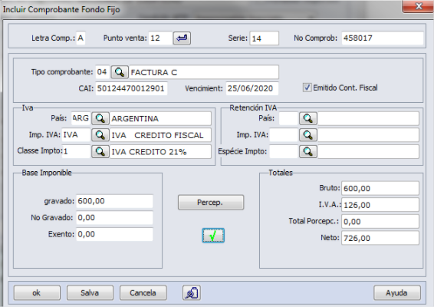This screenshot has height=307, width=434.
Task: Click the Total Porcepc. field
Action: point(380,221)
